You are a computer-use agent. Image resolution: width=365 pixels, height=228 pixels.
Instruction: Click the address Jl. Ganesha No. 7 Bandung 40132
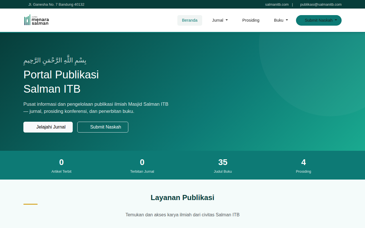[56, 4]
